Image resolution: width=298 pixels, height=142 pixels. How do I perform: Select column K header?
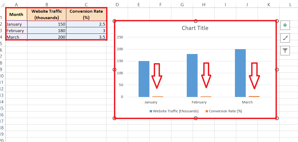point(269,5)
